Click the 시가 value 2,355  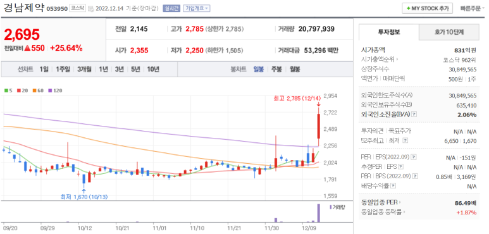pos(139,50)
